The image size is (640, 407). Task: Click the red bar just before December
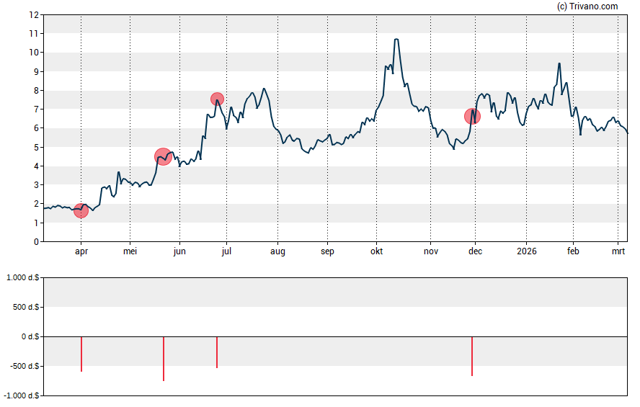(472, 356)
